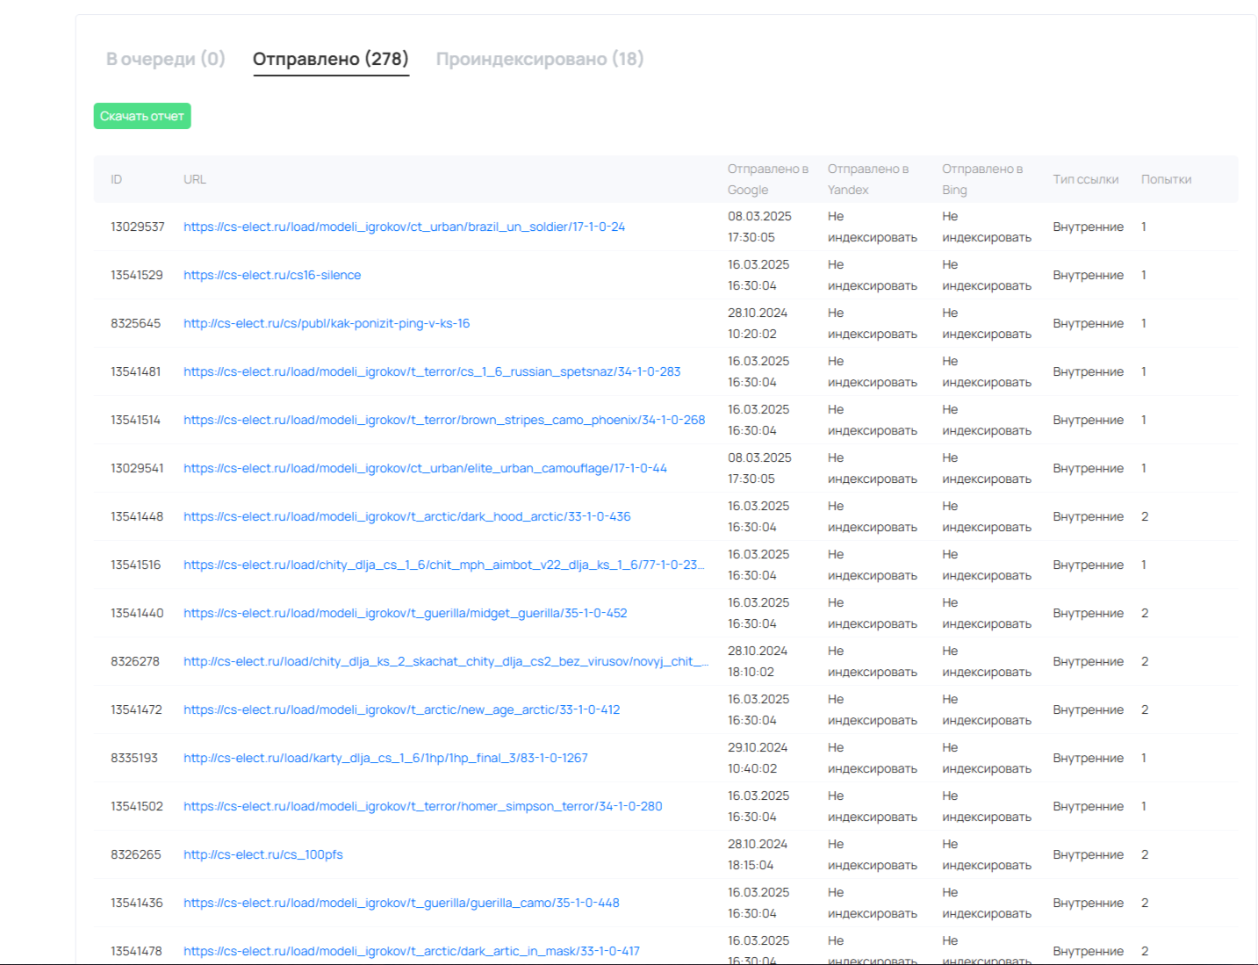Click ID cell 13541436
This screenshot has height=965, width=1258.
tap(137, 903)
